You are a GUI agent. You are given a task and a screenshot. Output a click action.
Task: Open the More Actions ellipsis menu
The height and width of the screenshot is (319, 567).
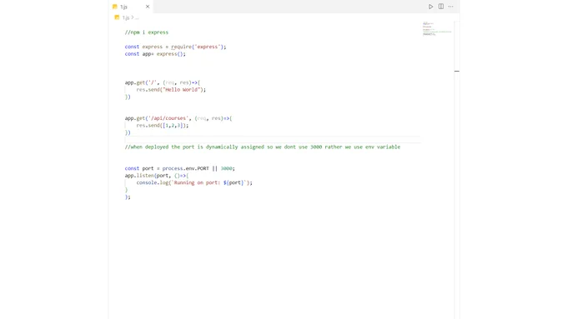450,7
